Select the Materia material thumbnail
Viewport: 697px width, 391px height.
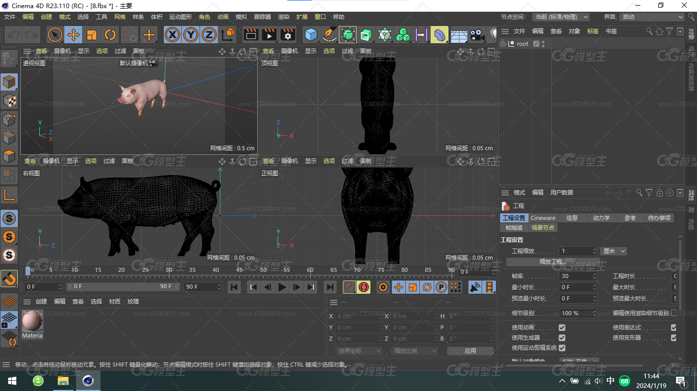(x=32, y=321)
